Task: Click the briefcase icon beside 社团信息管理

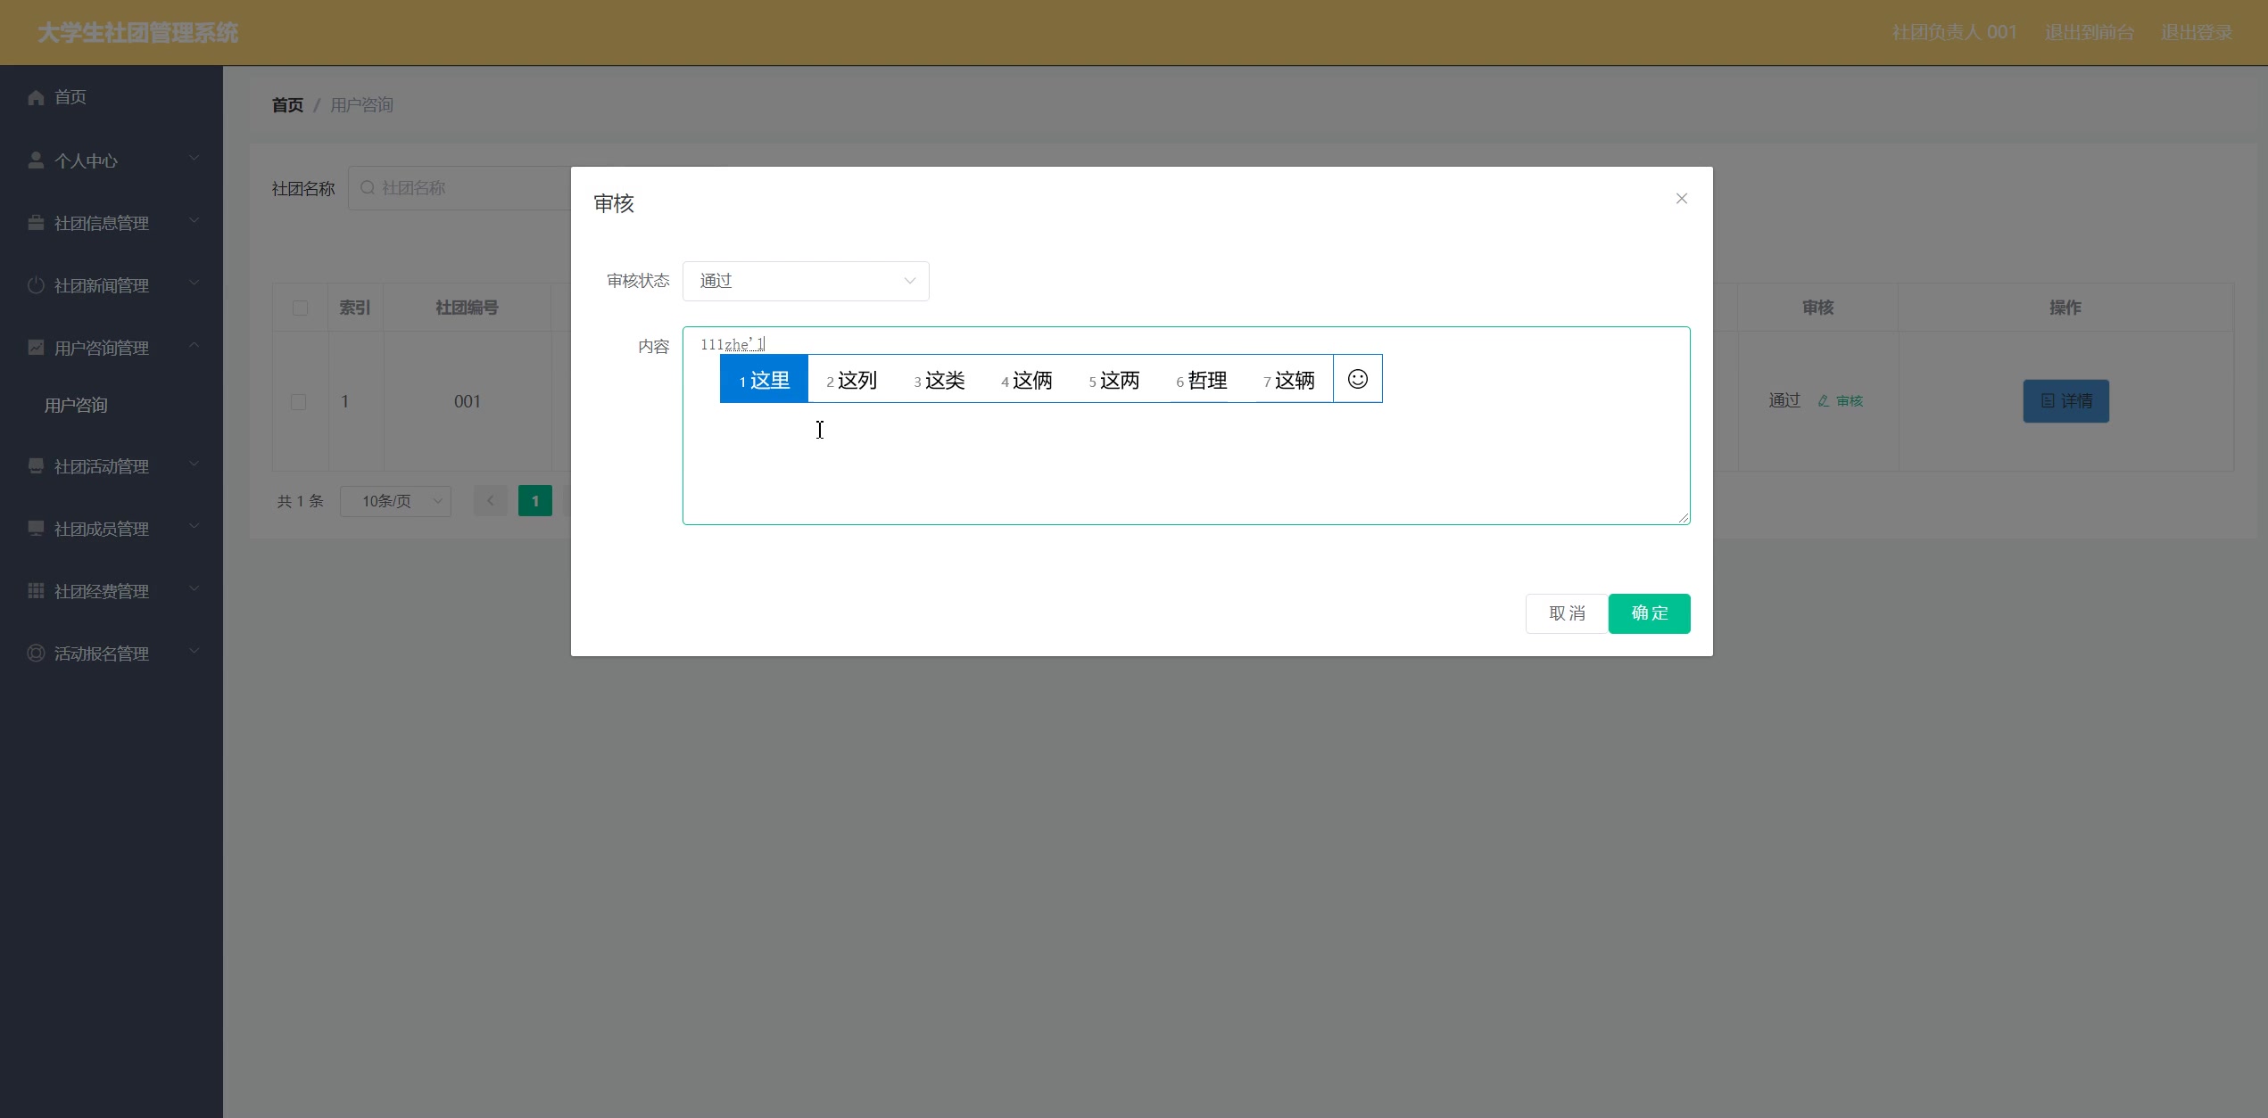Action: coord(36,223)
